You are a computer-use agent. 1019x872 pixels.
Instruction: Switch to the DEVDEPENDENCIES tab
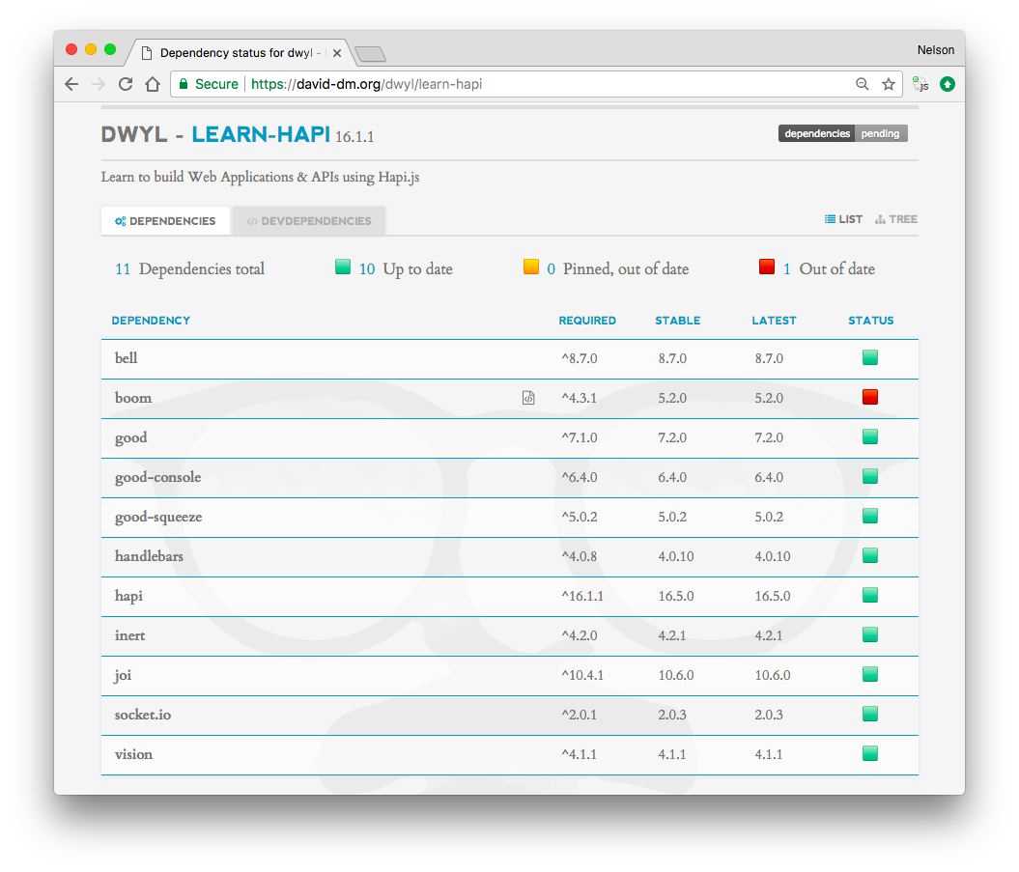308,220
